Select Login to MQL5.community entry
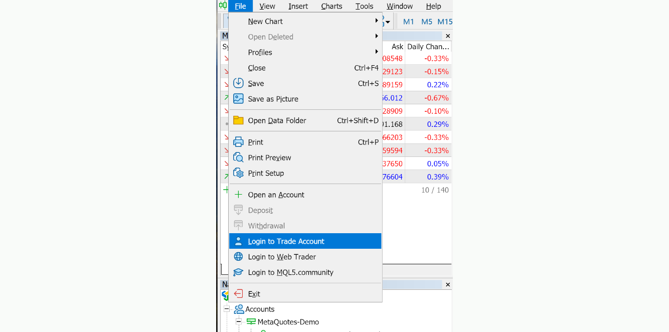The width and height of the screenshot is (669, 332). [305, 272]
